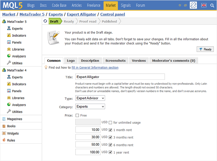
Task: Click the MetaTrader 5 Analyzers icon
Action: [x=9, y=56]
